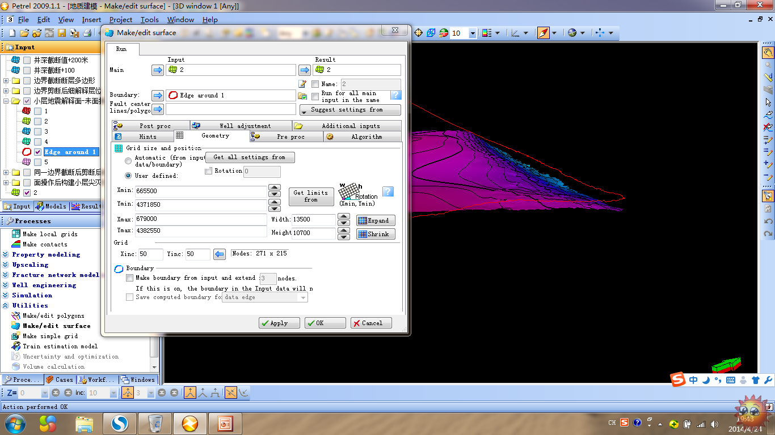775x435 pixels.
Task: Click the Width stepper up arrow
Action: coord(343,216)
